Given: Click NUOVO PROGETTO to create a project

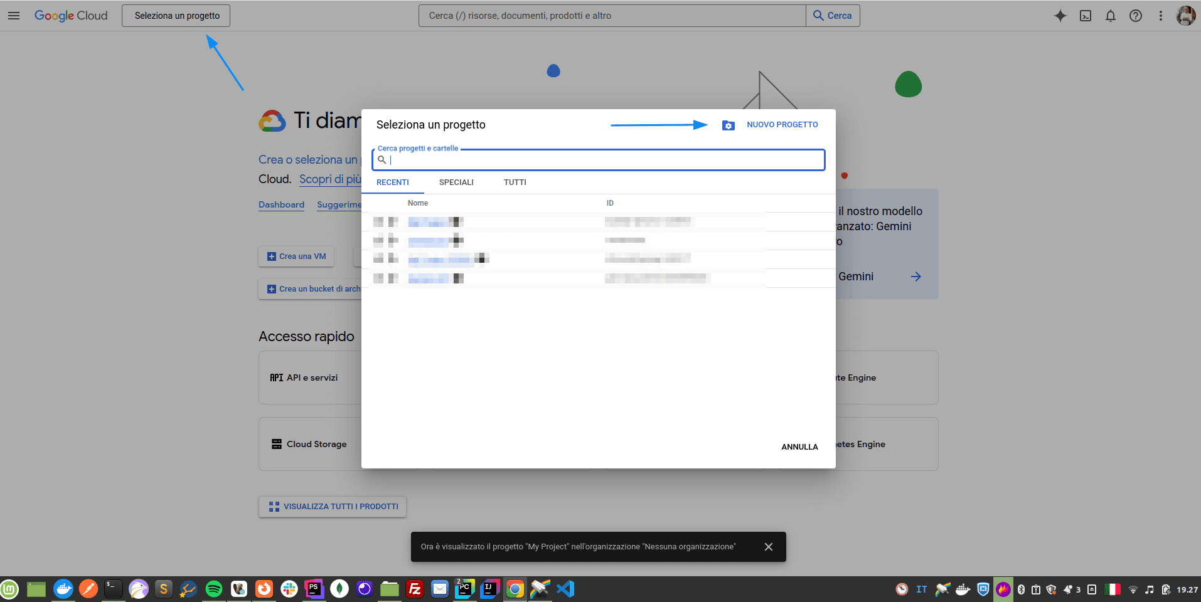Looking at the screenshot, I should (x=782, y=125).
